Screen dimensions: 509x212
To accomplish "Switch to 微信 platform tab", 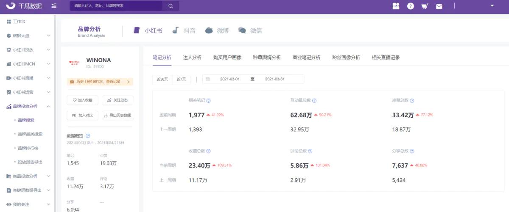I will (250, 30).
